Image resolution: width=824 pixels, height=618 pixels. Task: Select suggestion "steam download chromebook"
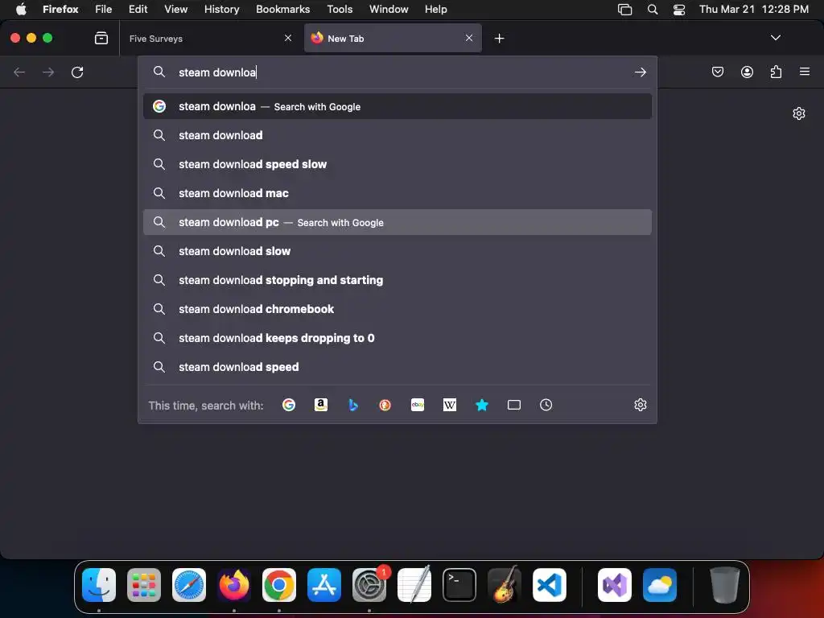(x=398, y=309)
